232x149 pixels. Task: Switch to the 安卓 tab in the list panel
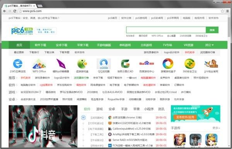pos(112,109)
